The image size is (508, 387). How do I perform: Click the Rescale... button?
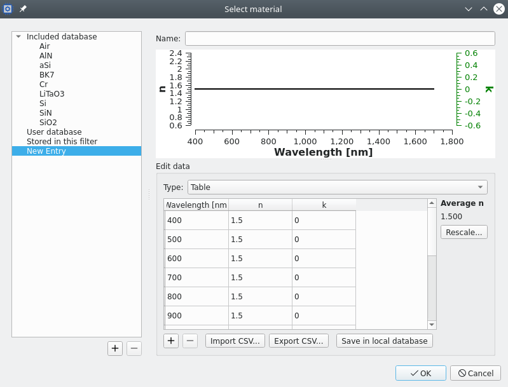pyautogui.click(x=464, y=232)
